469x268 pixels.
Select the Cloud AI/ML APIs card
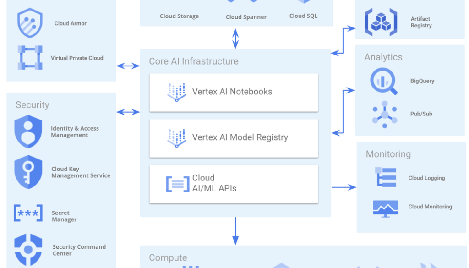234,184
